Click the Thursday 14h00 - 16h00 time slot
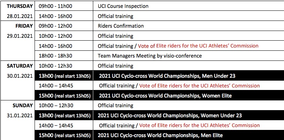The width and height of the screenshot is (284, 140). pos(55,16)
